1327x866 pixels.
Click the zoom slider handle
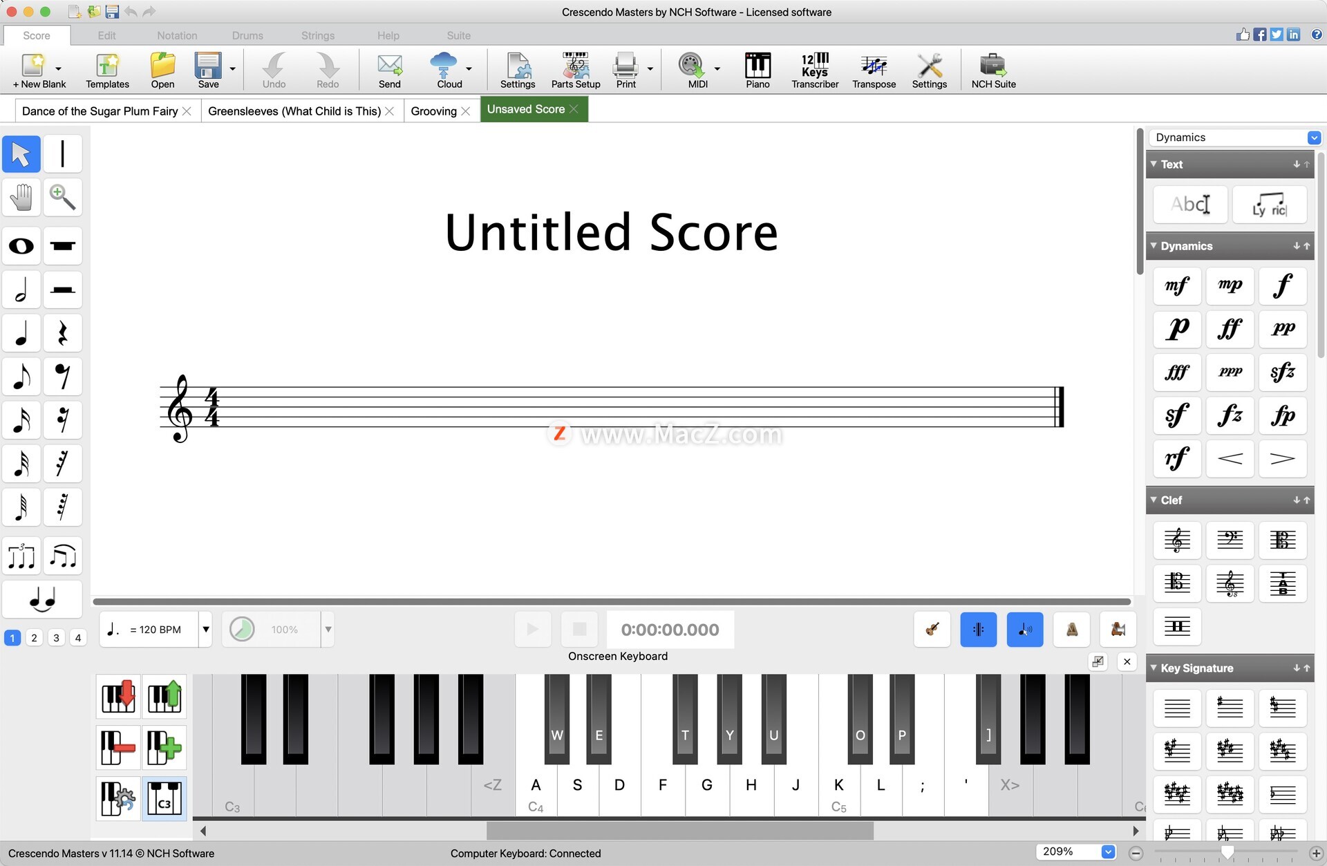1227,852
